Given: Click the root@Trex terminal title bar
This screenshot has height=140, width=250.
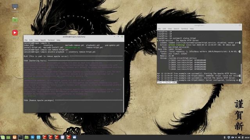Looking at the screenshot, I should 199,25.
